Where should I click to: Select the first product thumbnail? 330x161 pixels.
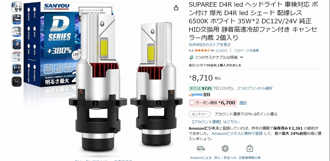point(17,7)
